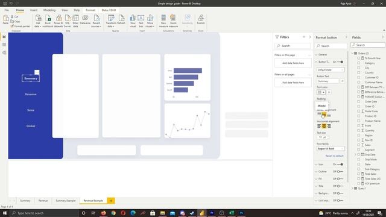Turn off the Button Text toggle

pos(340,61)
